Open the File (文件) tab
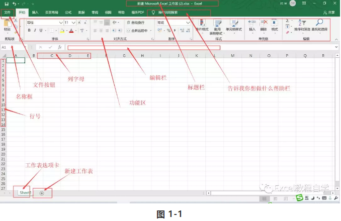The width and height of the screenshot is (341, 221). click(7, 13)
